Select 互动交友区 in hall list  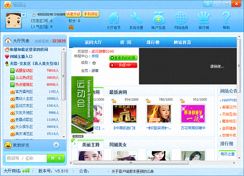(33, 106)
